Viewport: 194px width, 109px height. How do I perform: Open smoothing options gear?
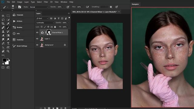[111, 7]
